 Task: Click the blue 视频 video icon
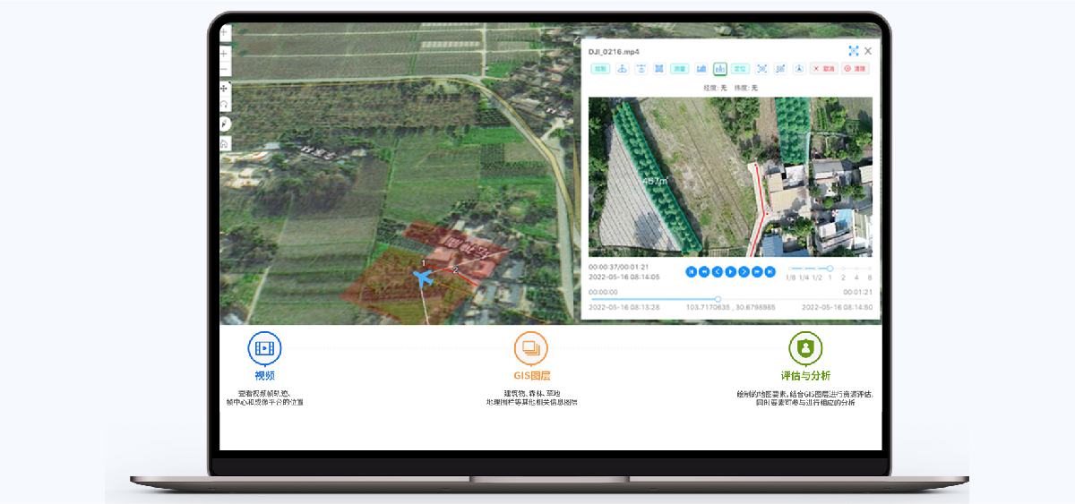(x=264, y=348)
